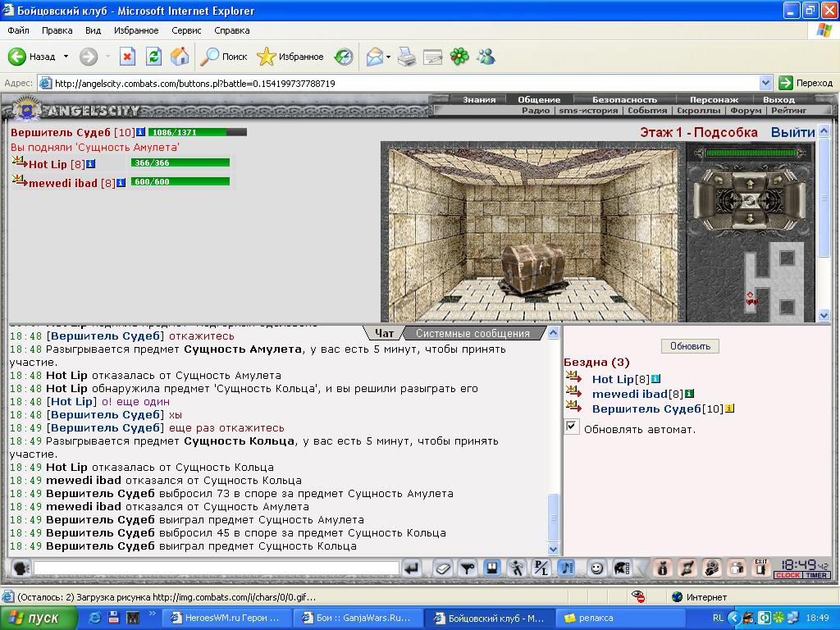Open the Справка menu

232,30
